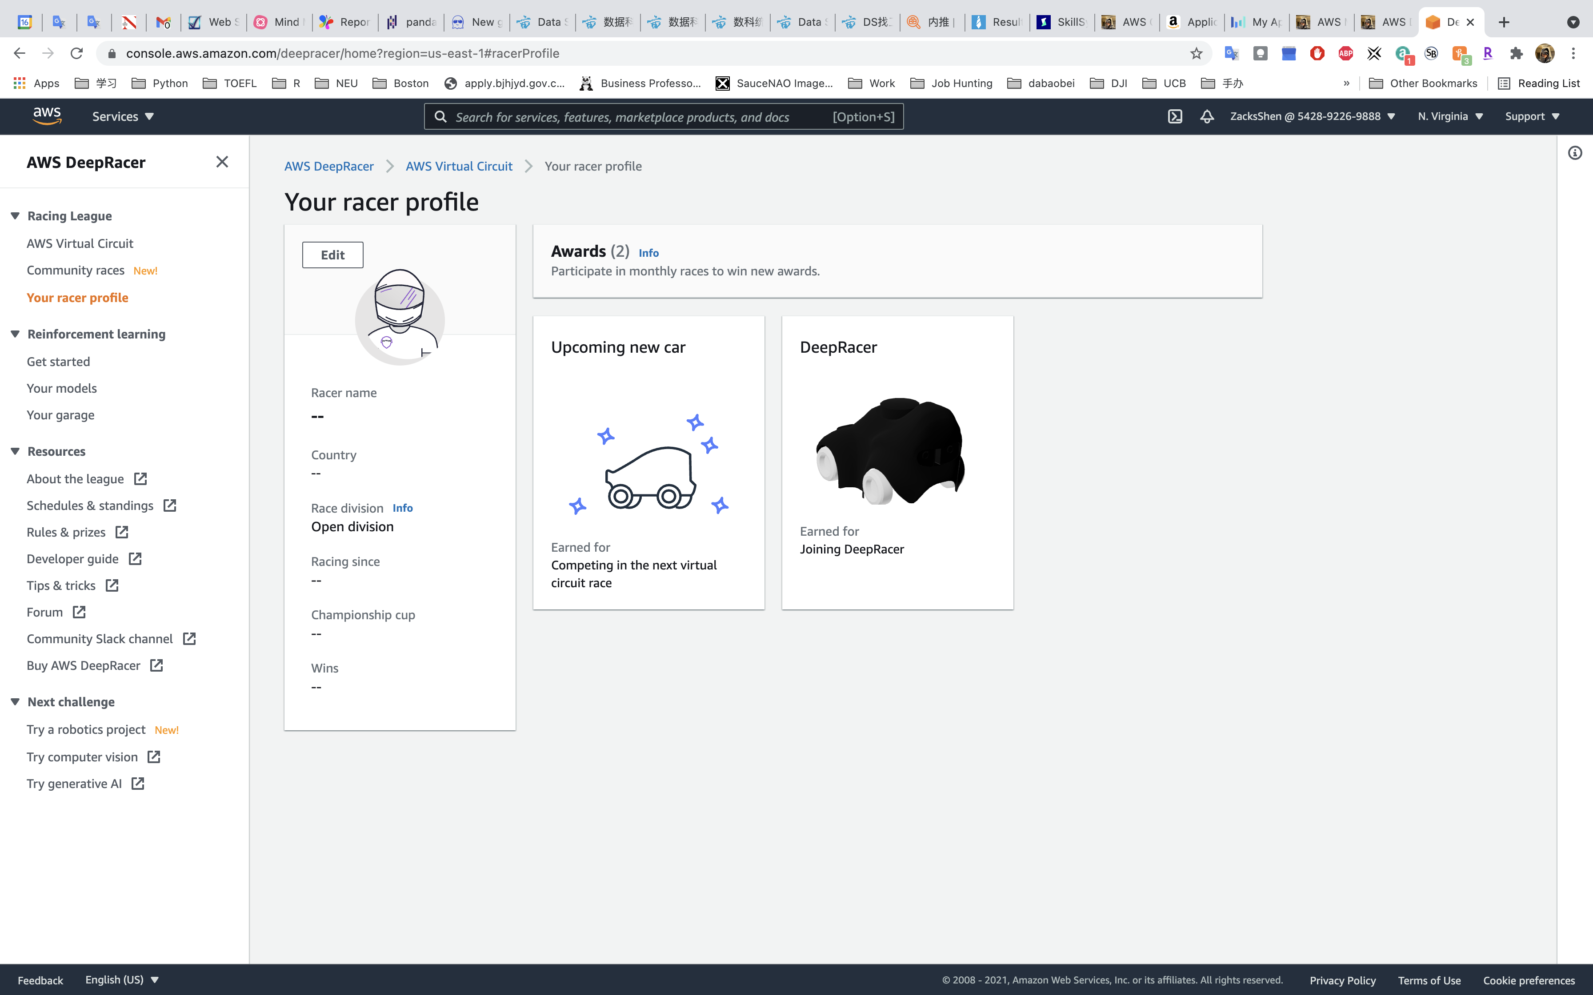Open the Services menu dropdown
The image size is (1593, 995).
(x=122, y=116)
